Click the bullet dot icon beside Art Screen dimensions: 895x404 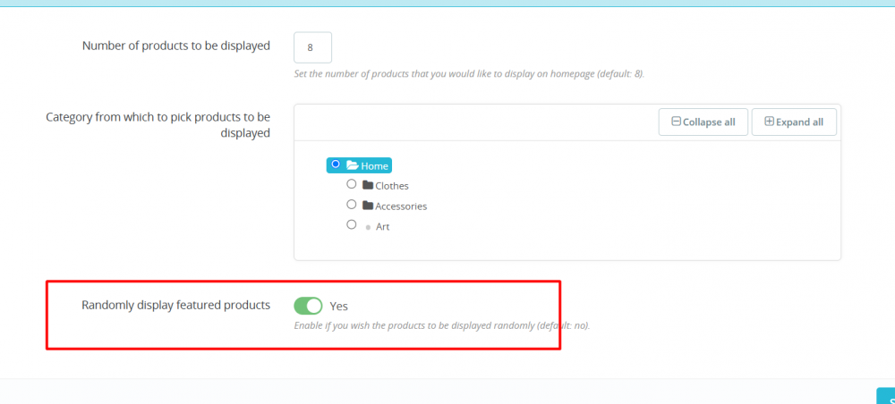pos(368,227)
